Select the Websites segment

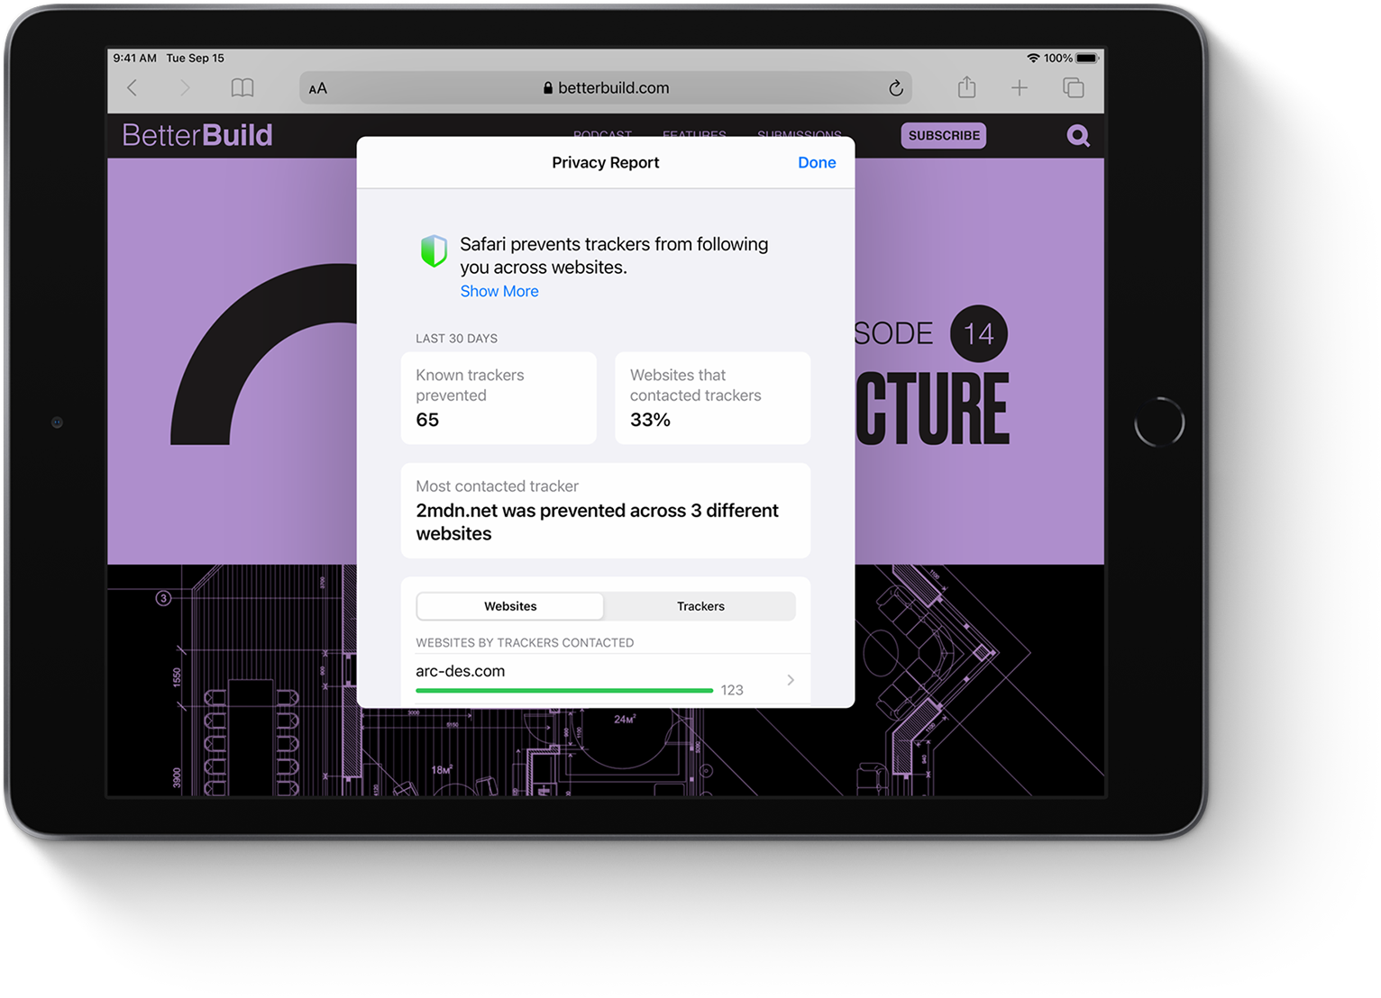(510, 606)
